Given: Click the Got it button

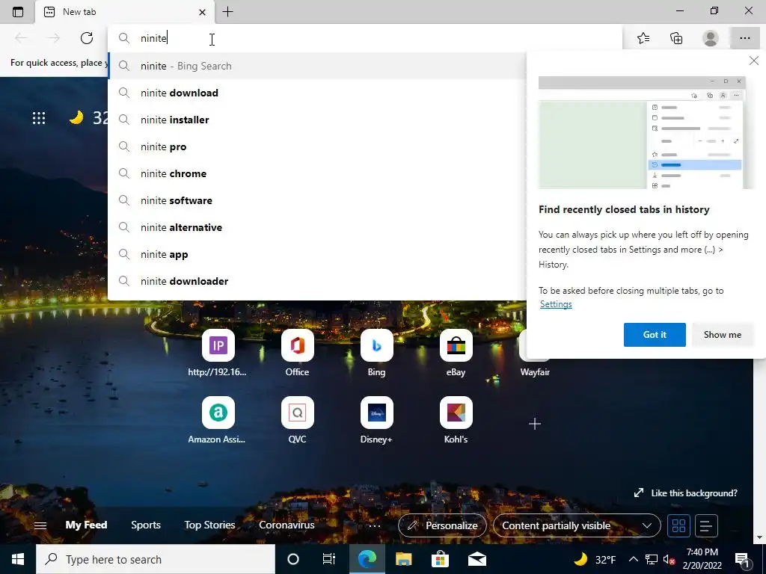Looking at the screenshot, I should 655,335.
